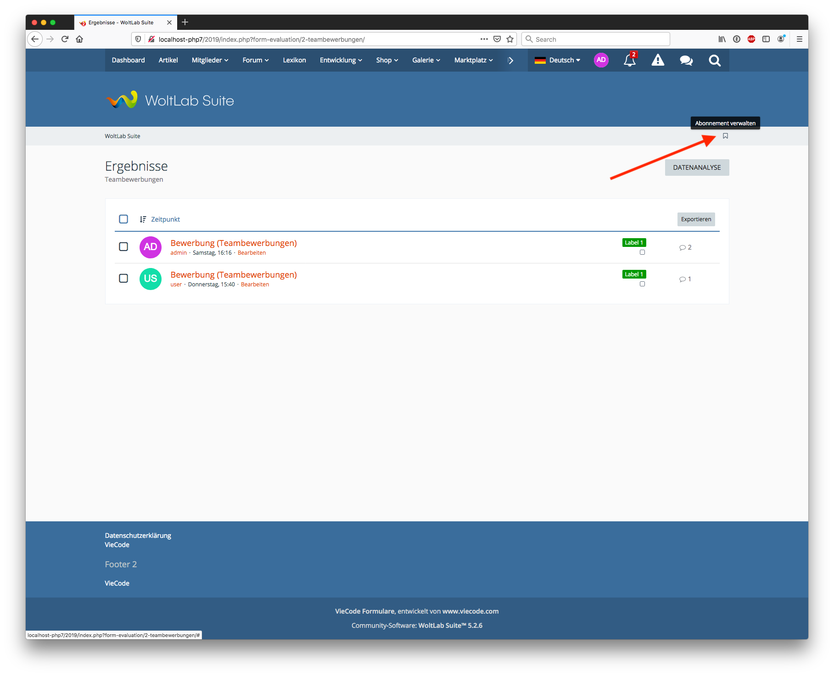Open the notifications bell

pyautogui.click(x=629, y=60)
